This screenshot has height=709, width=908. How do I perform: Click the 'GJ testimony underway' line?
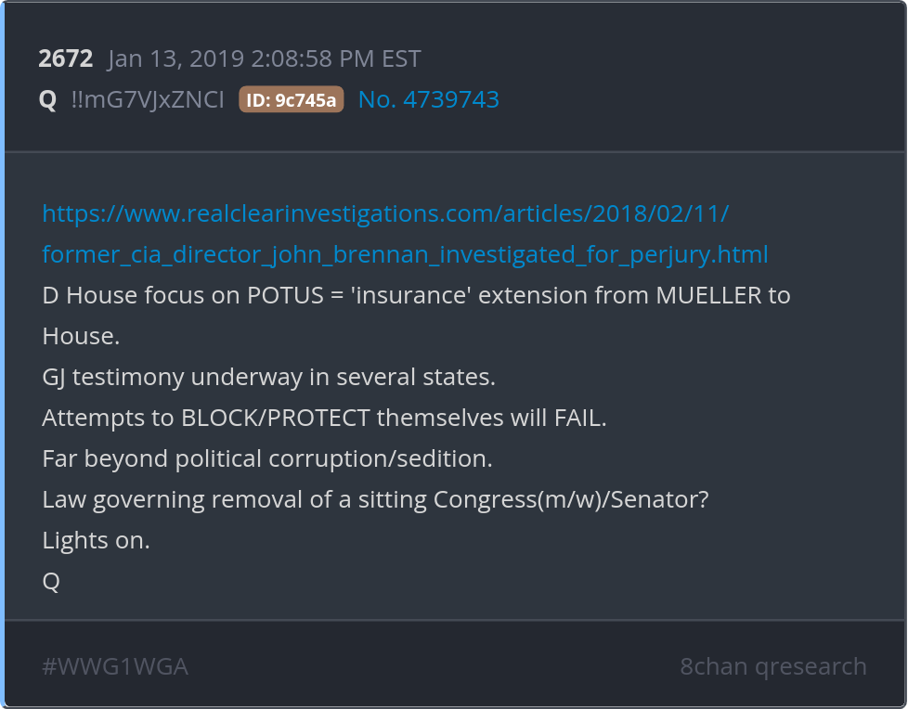(268, 377)
